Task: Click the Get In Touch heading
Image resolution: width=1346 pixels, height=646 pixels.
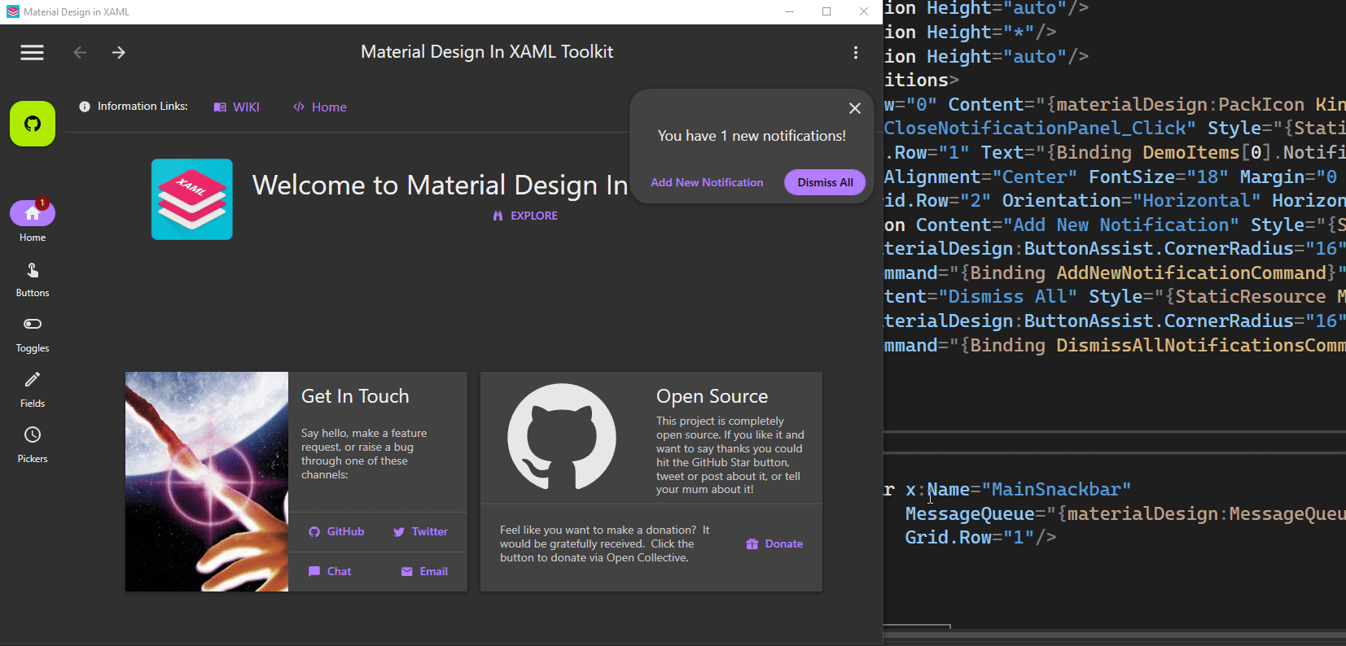Action: (355, 396)
